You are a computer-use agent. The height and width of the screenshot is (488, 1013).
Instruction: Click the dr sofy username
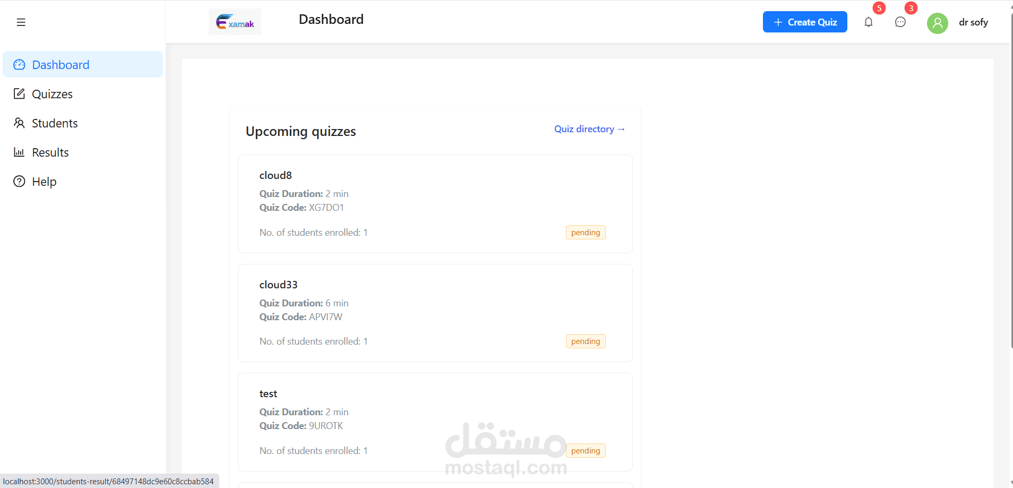click(973, 22)
